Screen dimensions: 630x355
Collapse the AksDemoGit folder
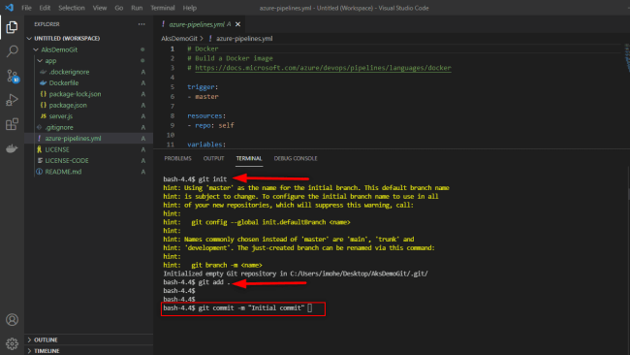click(x=36, y=49)
